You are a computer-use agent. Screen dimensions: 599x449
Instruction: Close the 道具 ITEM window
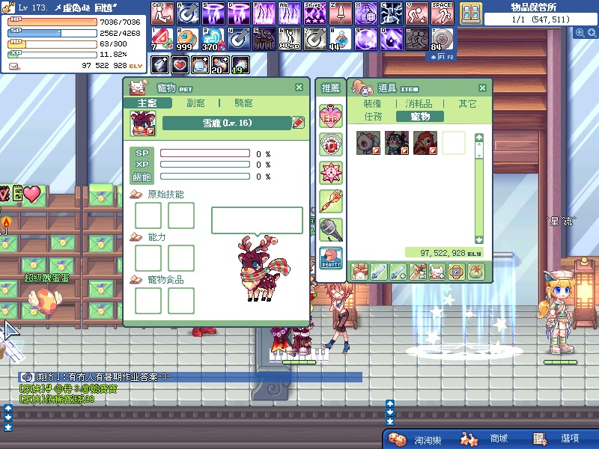coord(482,88)
